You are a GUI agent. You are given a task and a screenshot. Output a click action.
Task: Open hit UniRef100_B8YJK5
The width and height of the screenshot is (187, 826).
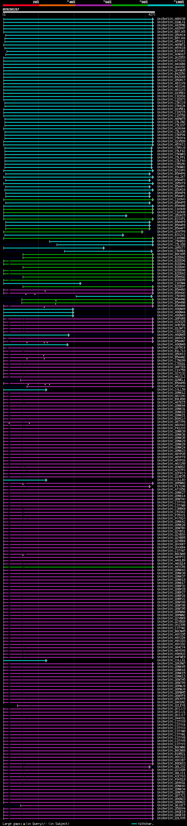point(171,32)
